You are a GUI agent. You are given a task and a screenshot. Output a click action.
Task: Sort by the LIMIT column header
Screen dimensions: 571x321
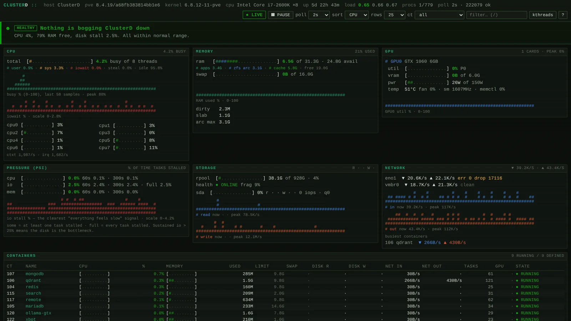click(x=262, y=266)
